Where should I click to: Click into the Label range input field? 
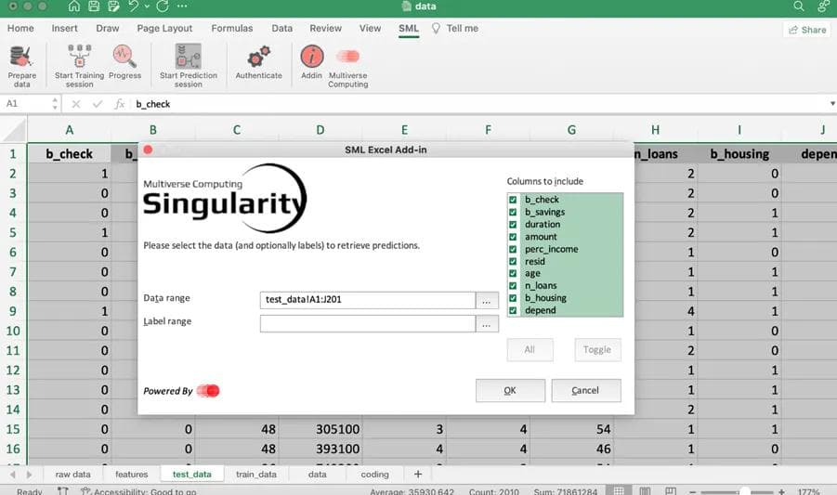[367, 323]
